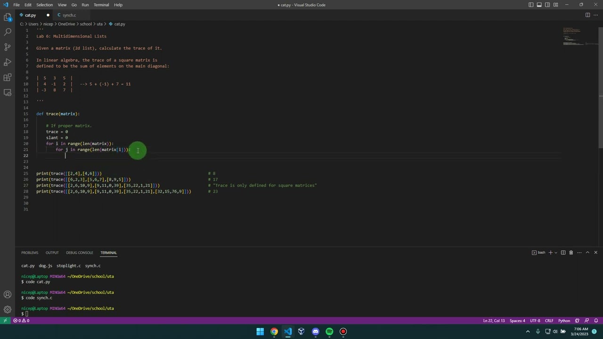Expand the nicep breadcrumb segment
603x339 pixels.
48,24
